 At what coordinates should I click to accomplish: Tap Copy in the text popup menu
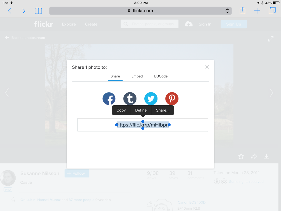[121, 110]
